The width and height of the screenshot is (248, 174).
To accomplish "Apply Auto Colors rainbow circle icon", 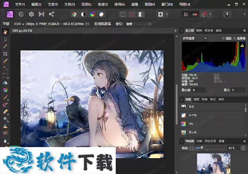I will click(92, 15).
